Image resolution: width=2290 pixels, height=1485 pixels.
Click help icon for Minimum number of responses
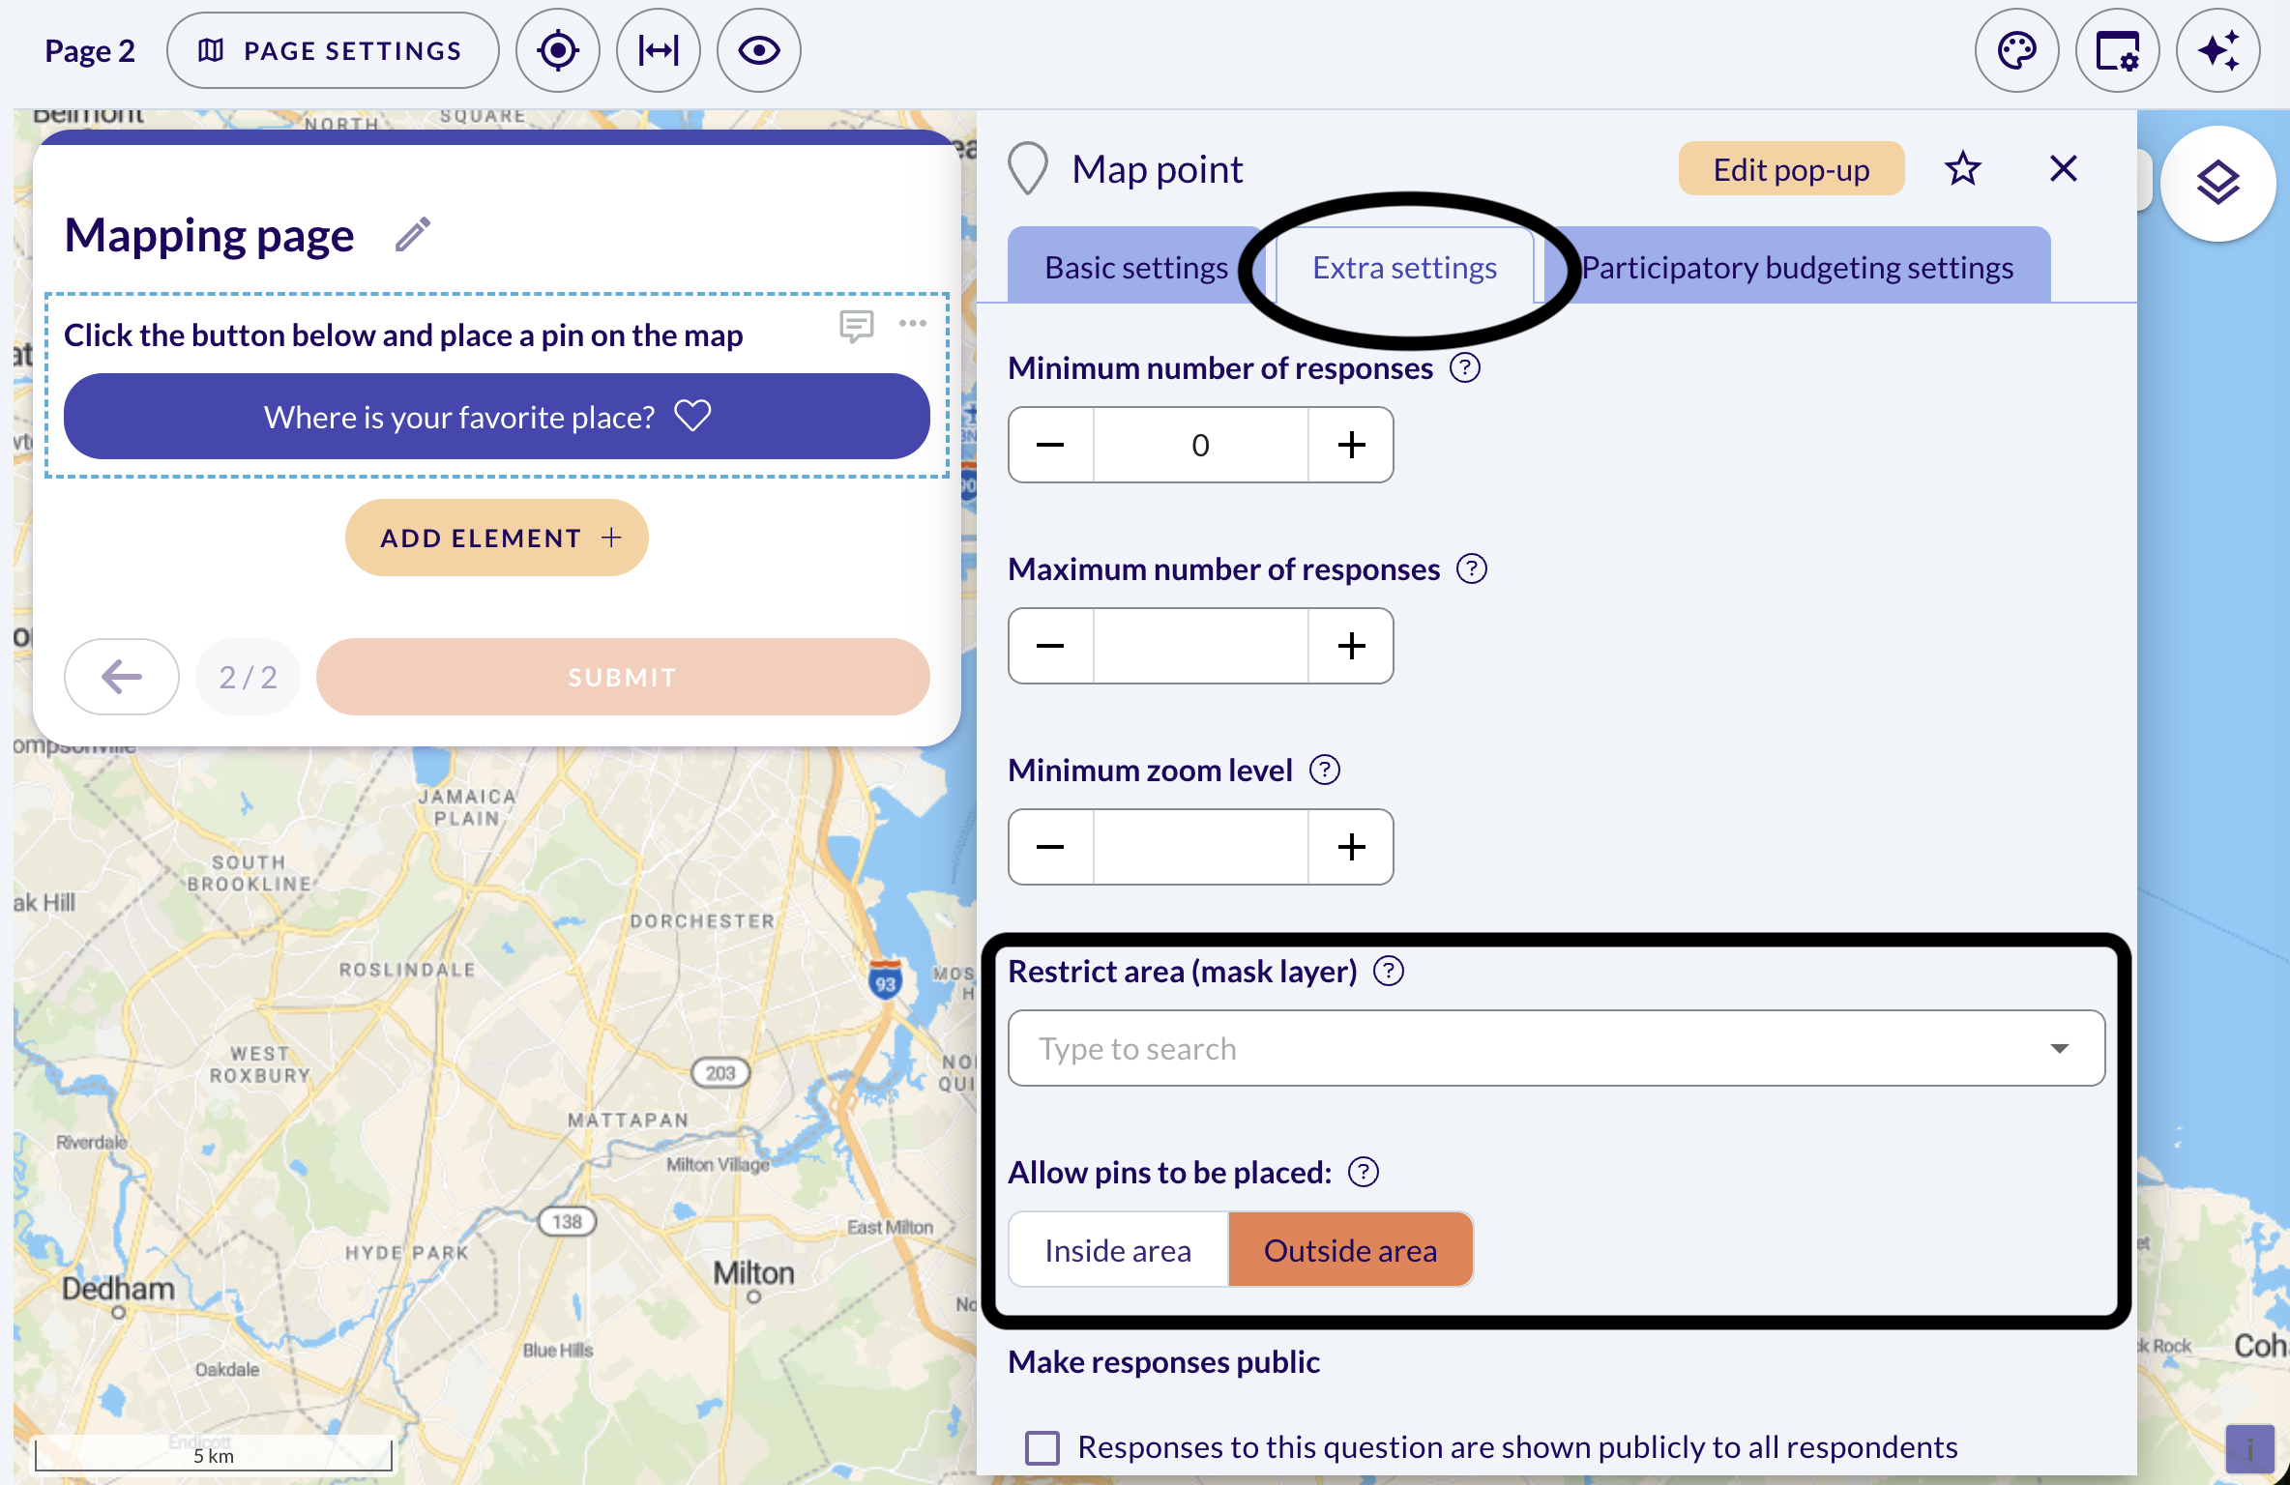pos(1465,368)
